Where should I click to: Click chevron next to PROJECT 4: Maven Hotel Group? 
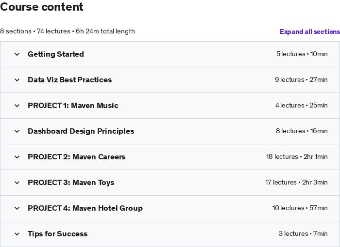pyautogui.click(x=17, y=208)
